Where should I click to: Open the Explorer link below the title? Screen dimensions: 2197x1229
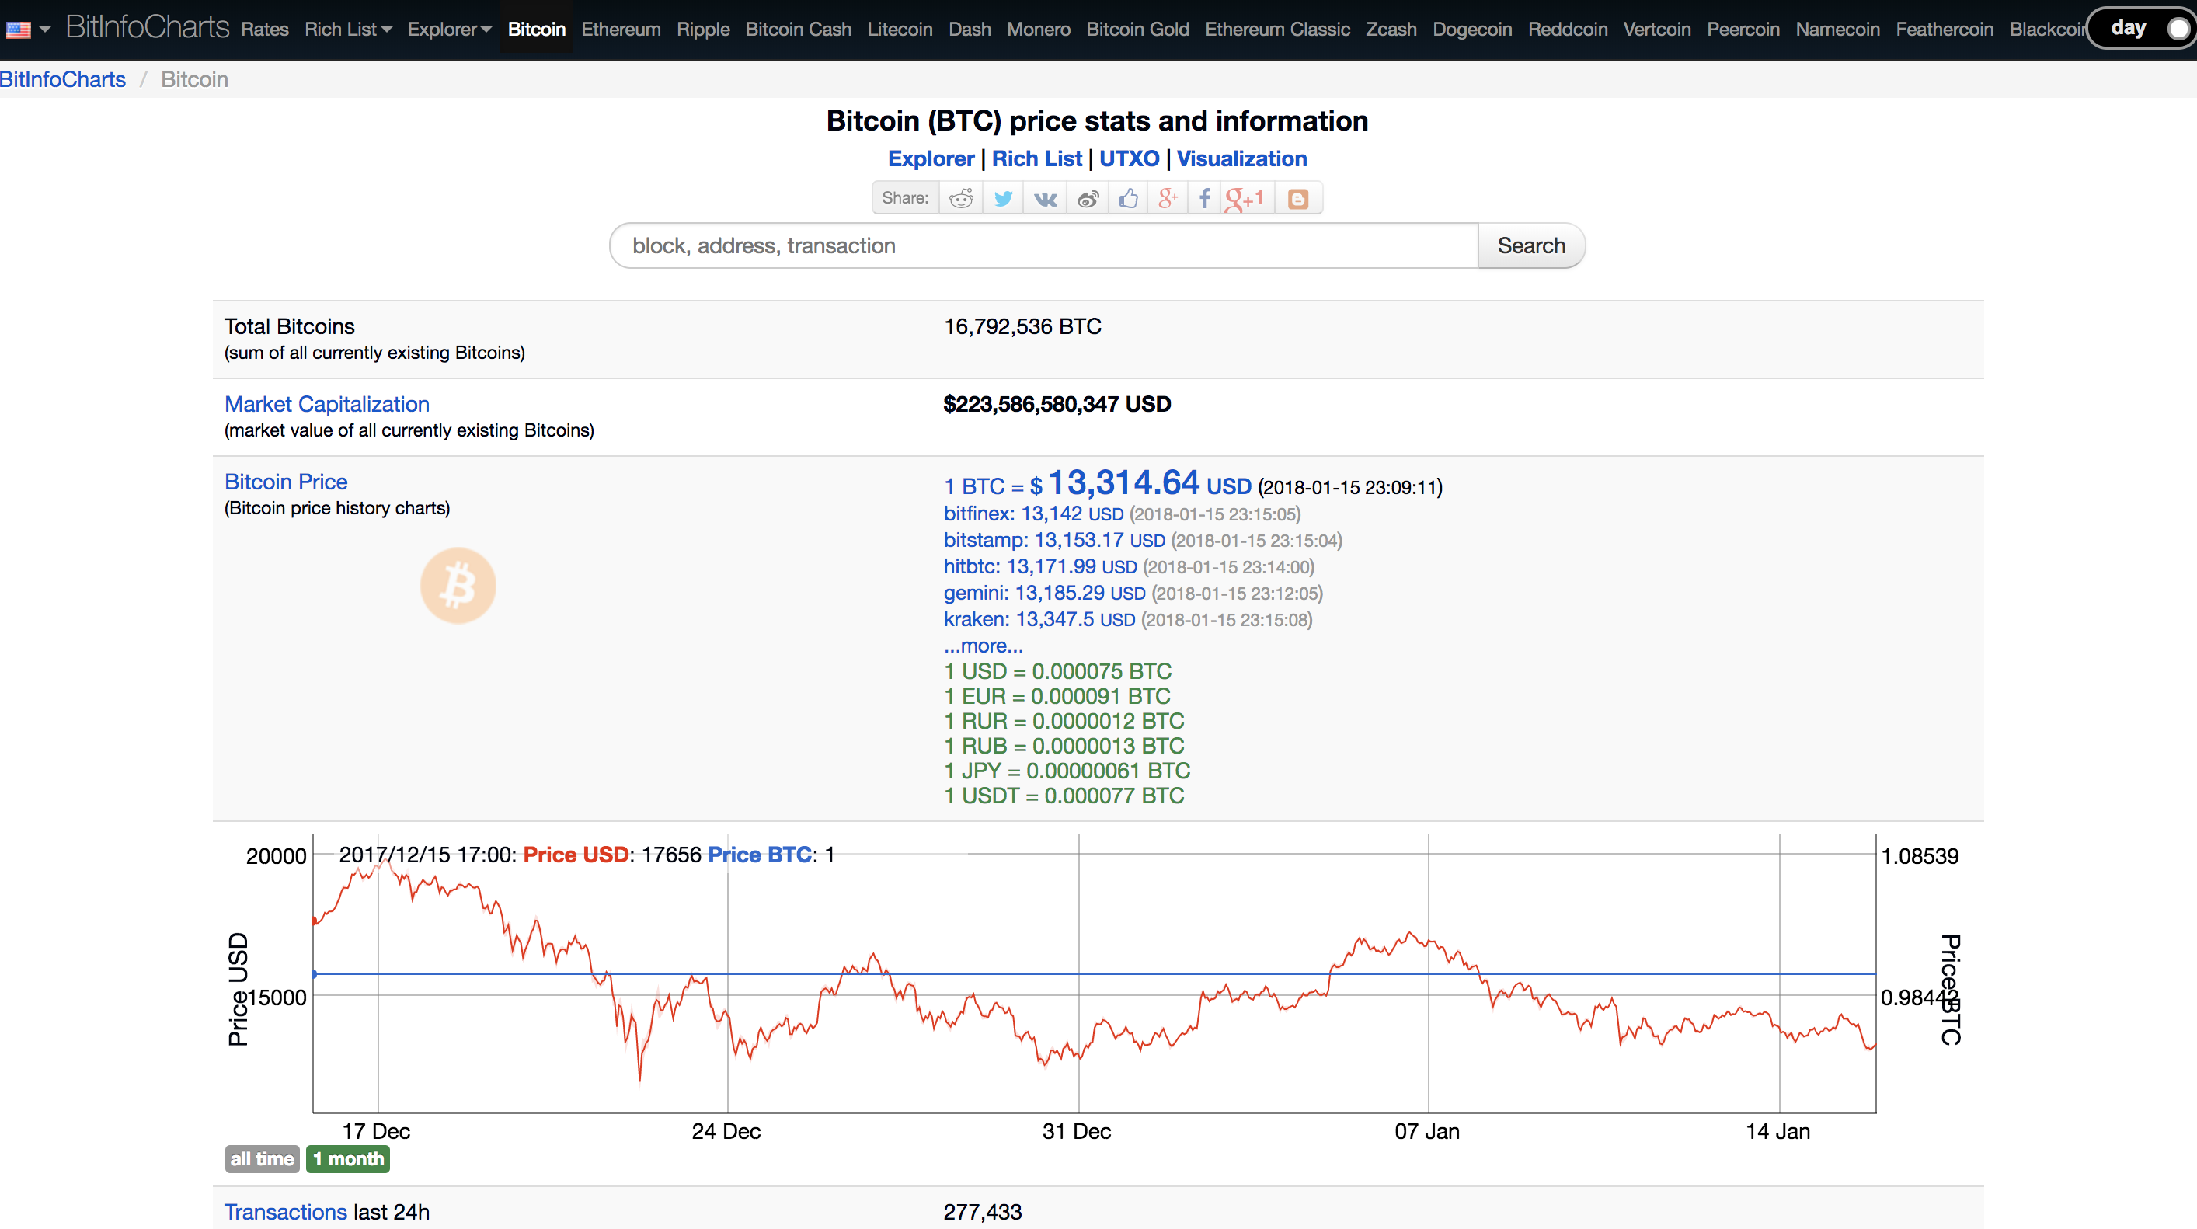click(931, 158)
